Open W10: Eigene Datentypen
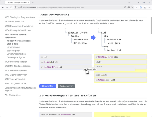Image resolution: width=152 pixels, height=117 pixels. point(16,75)
